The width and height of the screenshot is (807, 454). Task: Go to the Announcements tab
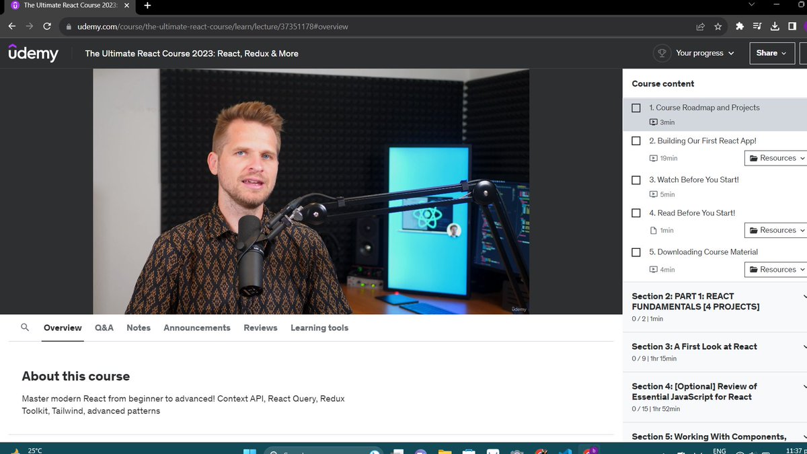click(x=197, y=328)
